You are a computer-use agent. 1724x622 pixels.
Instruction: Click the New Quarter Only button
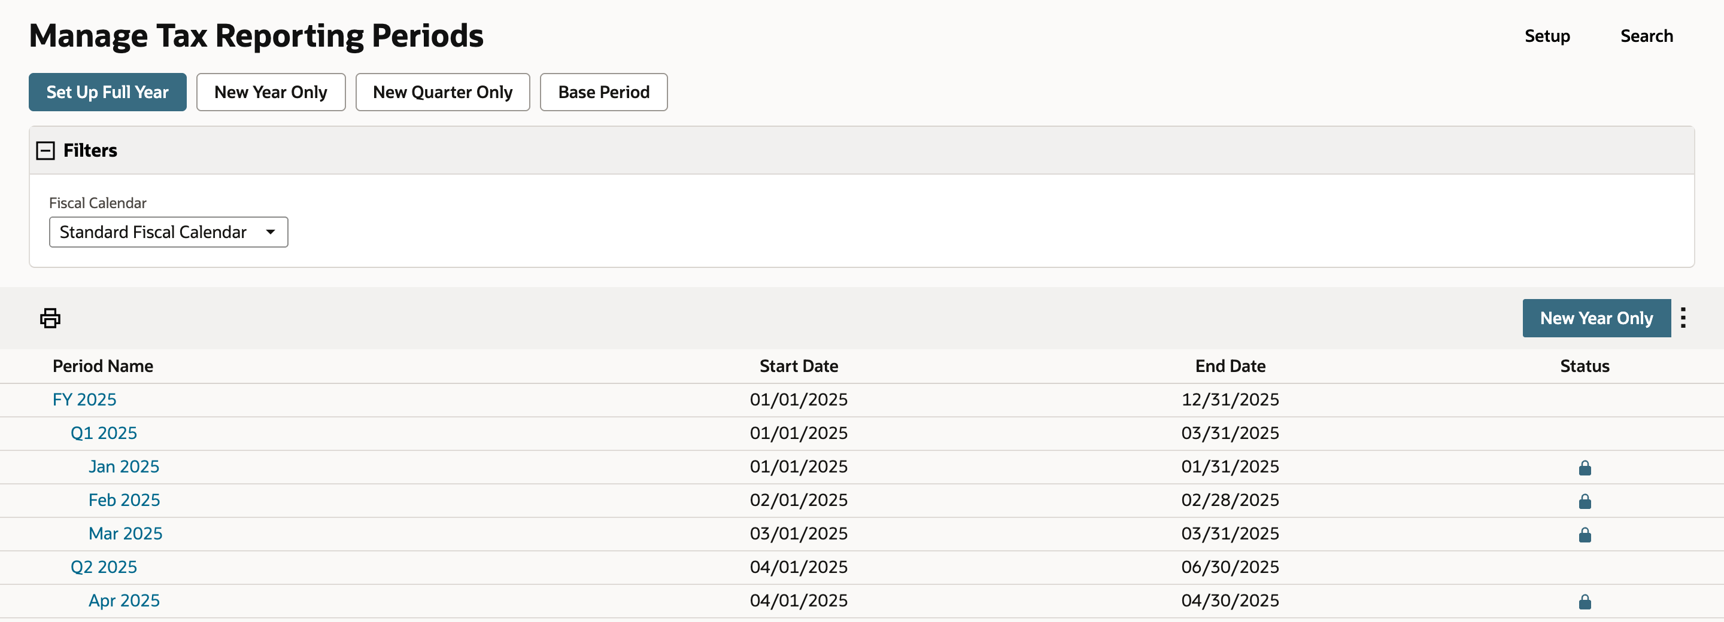pyautogui.click(x=442, y=92)
